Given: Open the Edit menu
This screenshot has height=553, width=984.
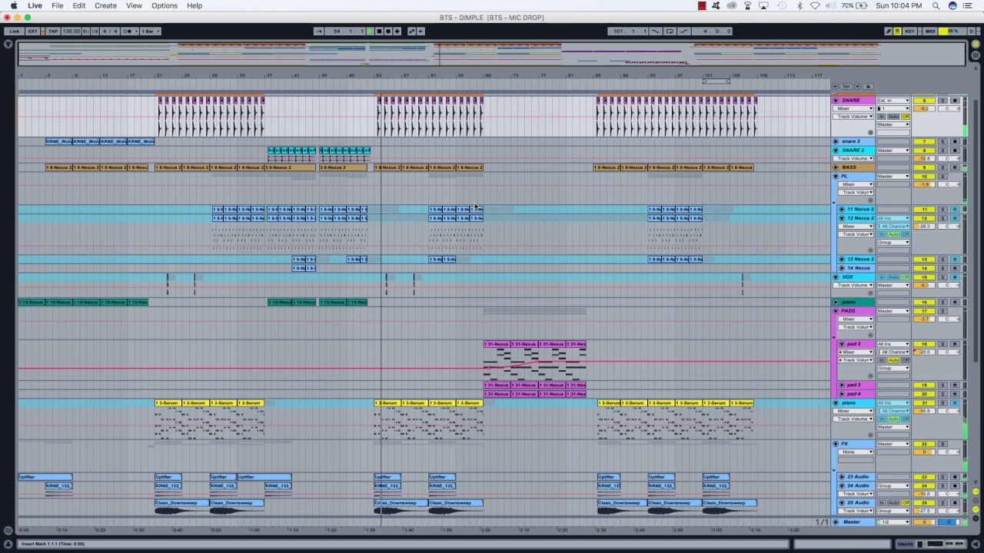Looking at the screenshot, I should 79,5.
